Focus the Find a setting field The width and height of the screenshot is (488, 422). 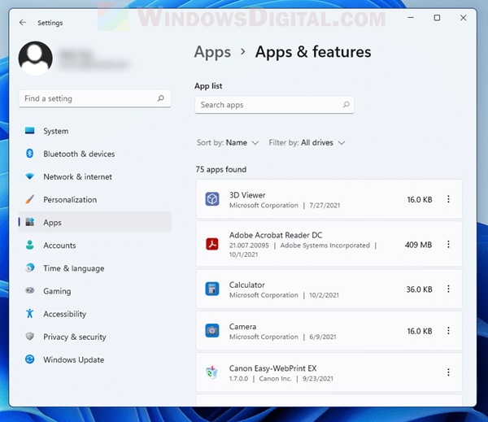point(94,98)
